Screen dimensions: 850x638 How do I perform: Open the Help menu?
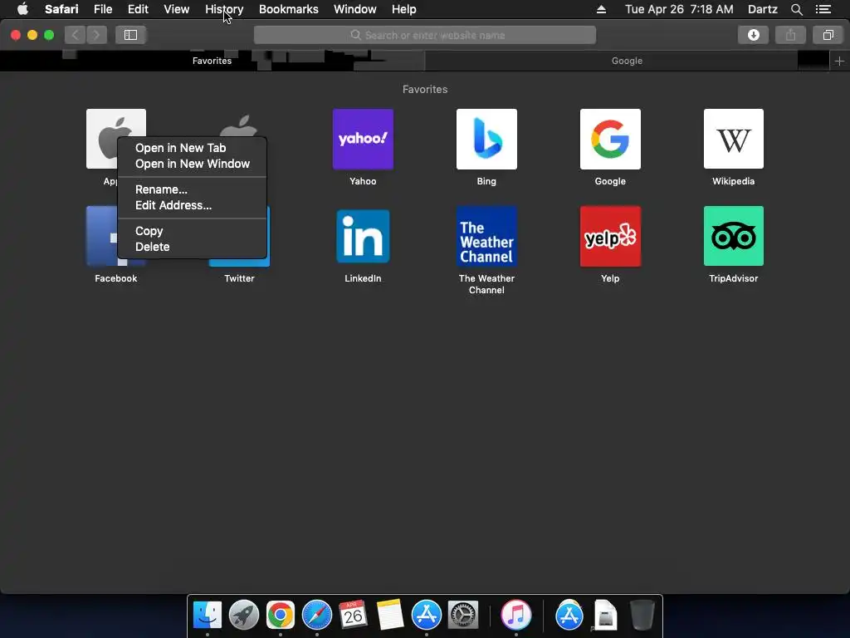point(404,9)
